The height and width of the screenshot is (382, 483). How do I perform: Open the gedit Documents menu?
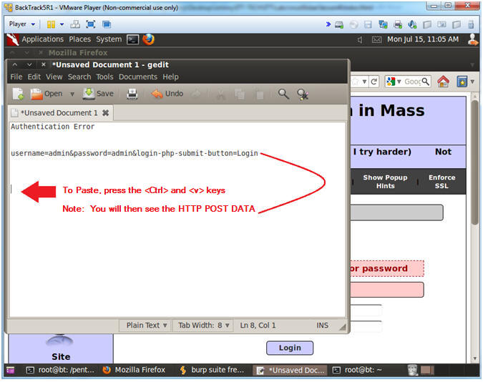(138, 77)
